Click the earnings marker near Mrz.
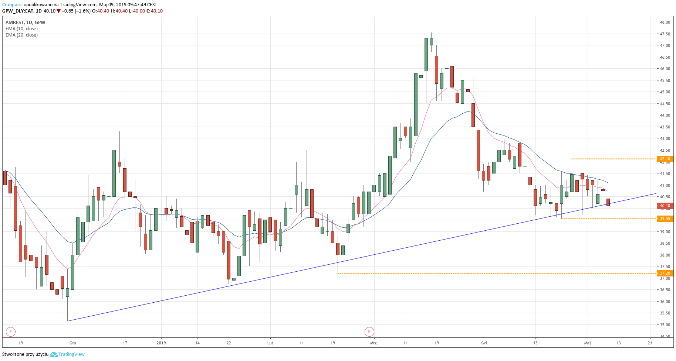This screenshot has height=361, width=676. (369, 332)
